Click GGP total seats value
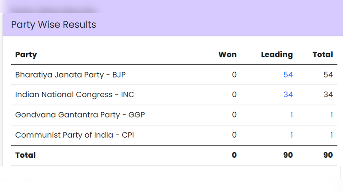 (x=331, y=115)
